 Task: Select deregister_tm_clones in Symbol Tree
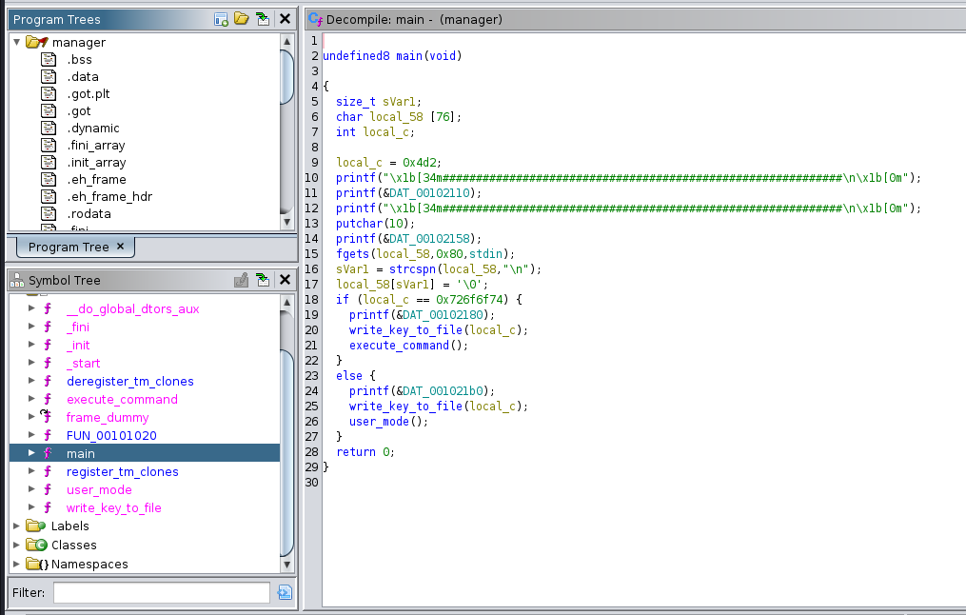click(130, 382)
